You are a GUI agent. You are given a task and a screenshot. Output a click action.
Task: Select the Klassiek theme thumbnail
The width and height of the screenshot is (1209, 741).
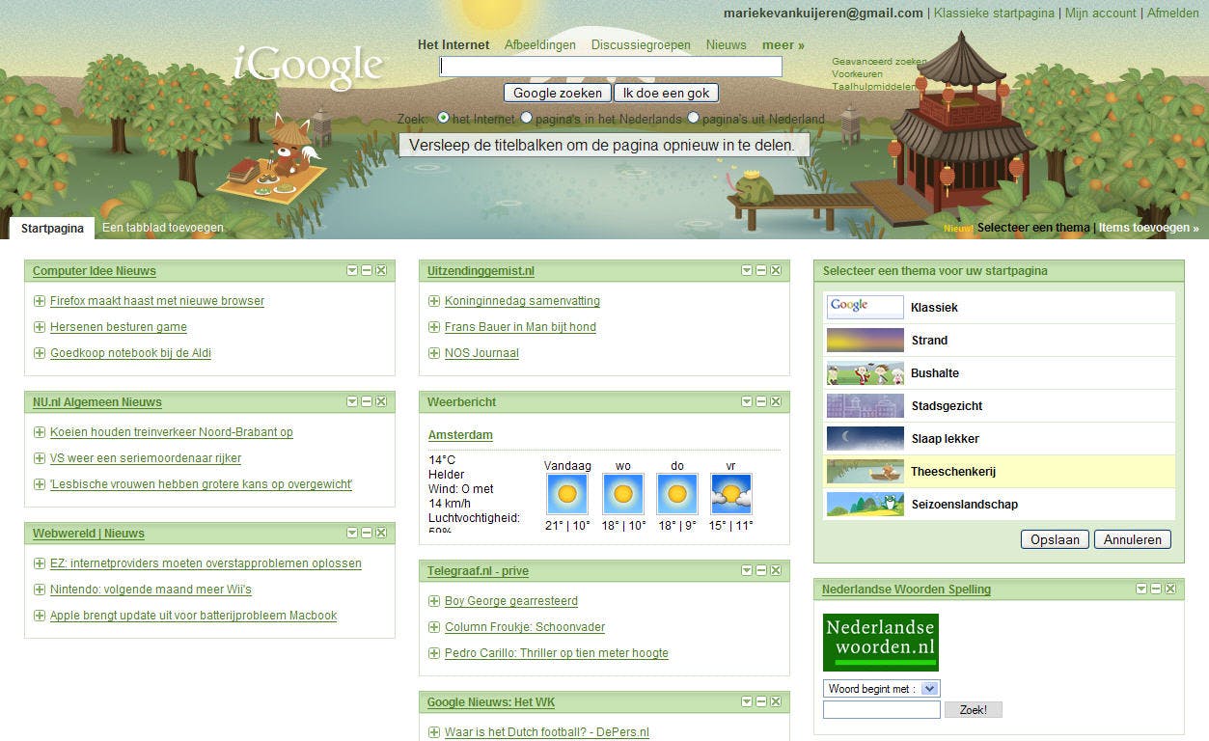[x=866, y=307]
